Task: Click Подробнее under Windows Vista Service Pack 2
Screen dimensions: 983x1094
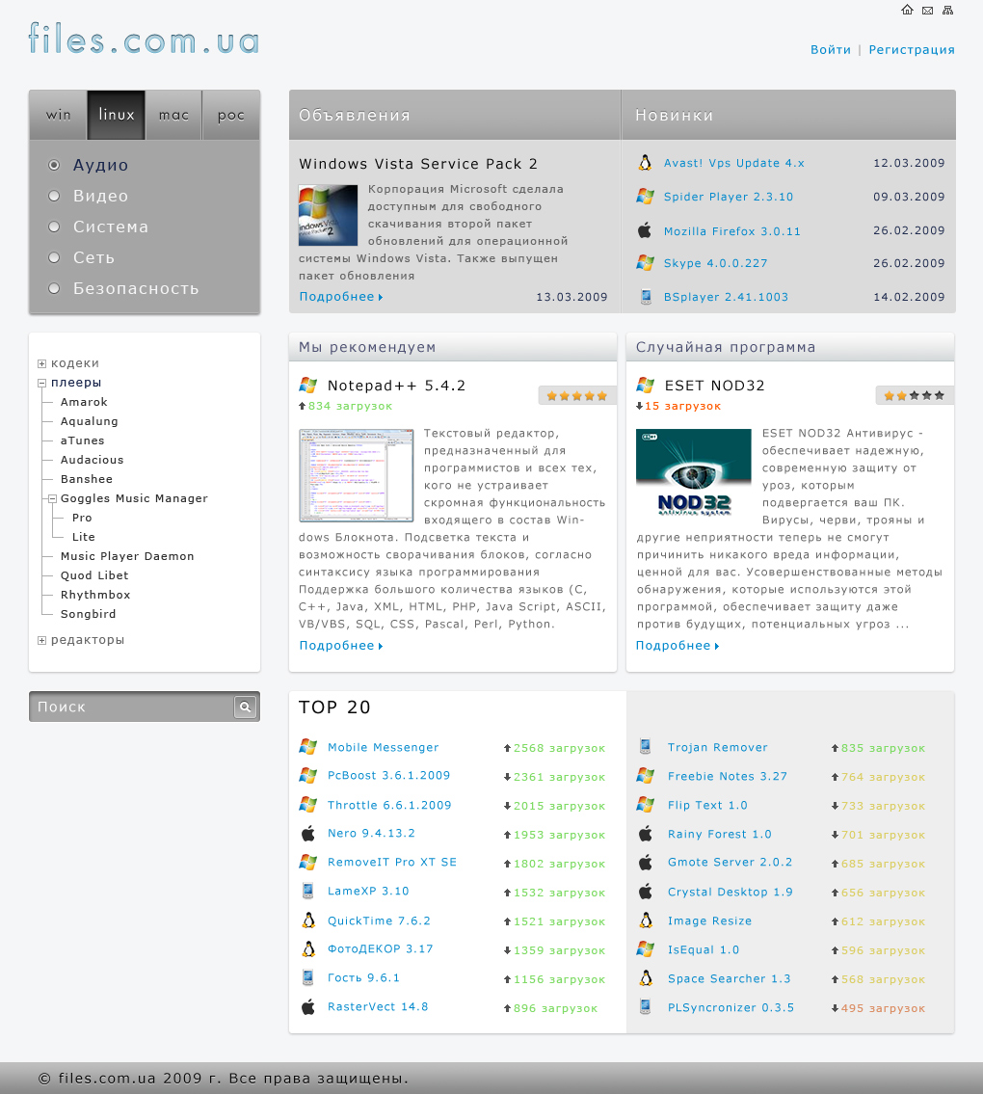Action: click(340, 297)
